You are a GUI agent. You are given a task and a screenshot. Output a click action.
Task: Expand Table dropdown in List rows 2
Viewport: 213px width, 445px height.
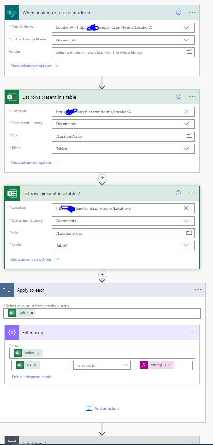[186, 245]
